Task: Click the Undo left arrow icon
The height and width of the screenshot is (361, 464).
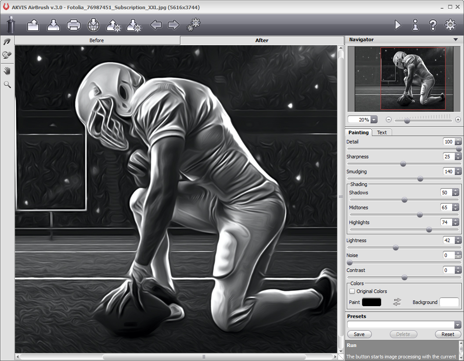Action: click(156, 25)
